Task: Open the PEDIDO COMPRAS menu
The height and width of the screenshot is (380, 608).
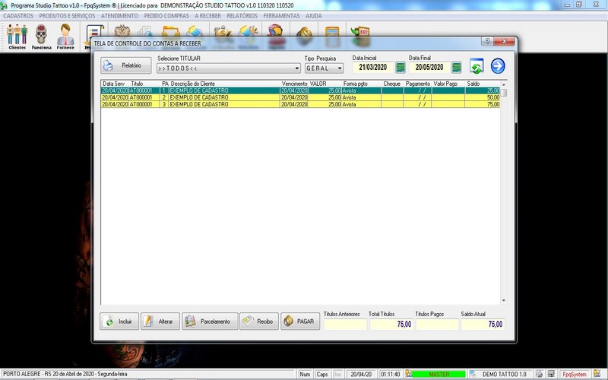Action: 166,16
